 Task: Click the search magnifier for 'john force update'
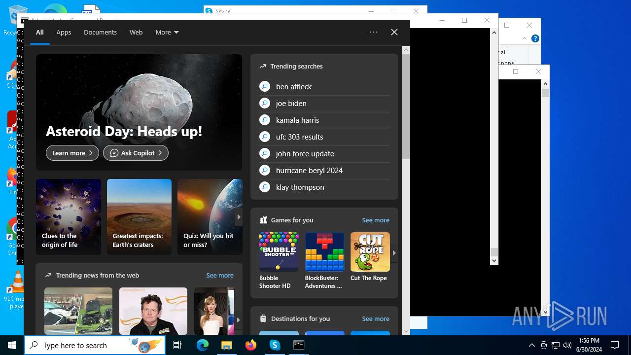pyautogui.click(x=265, y=153)
